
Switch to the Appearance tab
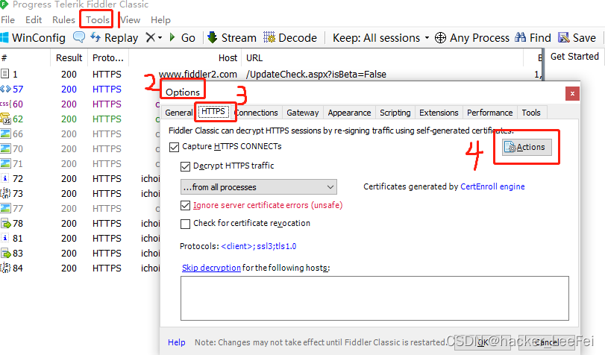(349, 113)
